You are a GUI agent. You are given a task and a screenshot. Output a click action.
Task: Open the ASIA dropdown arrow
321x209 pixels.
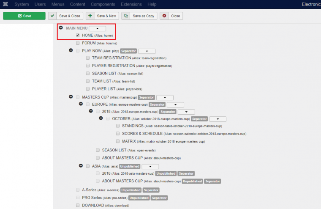(150, 167)
